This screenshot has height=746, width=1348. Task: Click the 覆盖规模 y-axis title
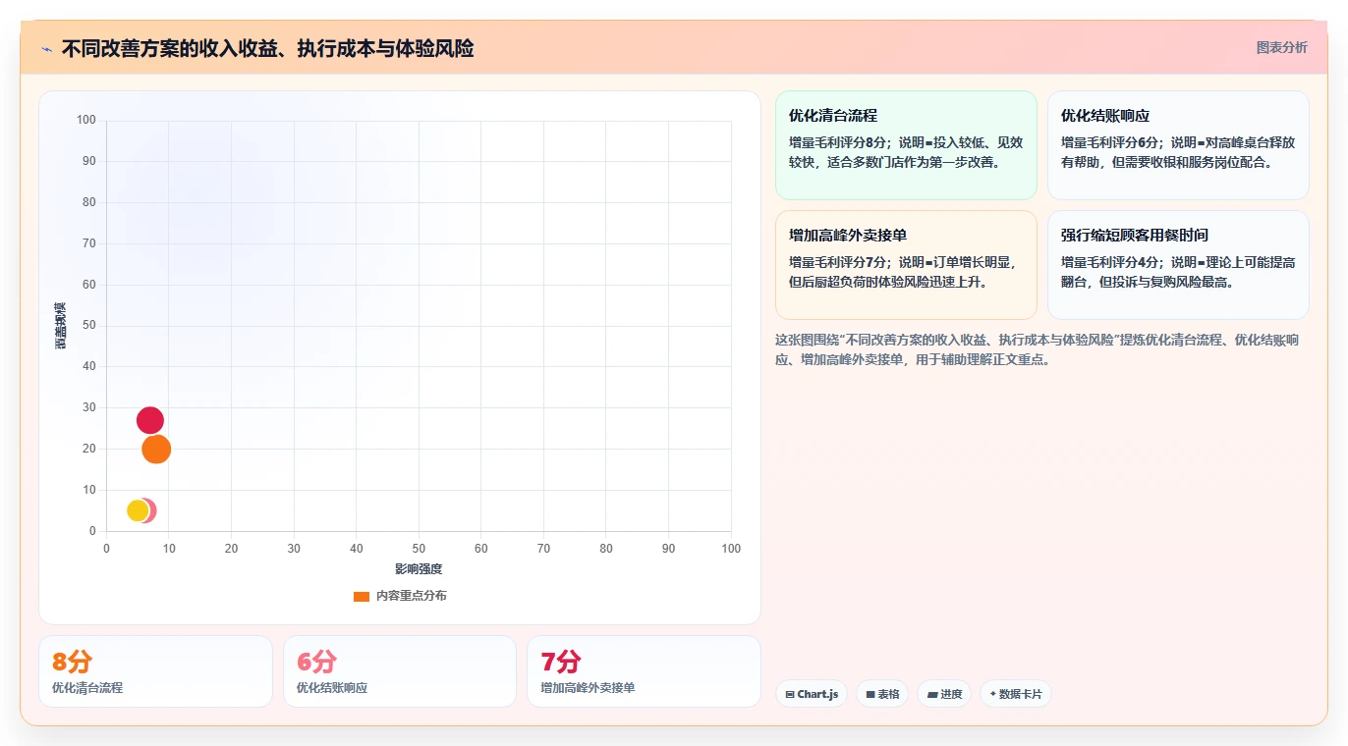tap(61, 326)
